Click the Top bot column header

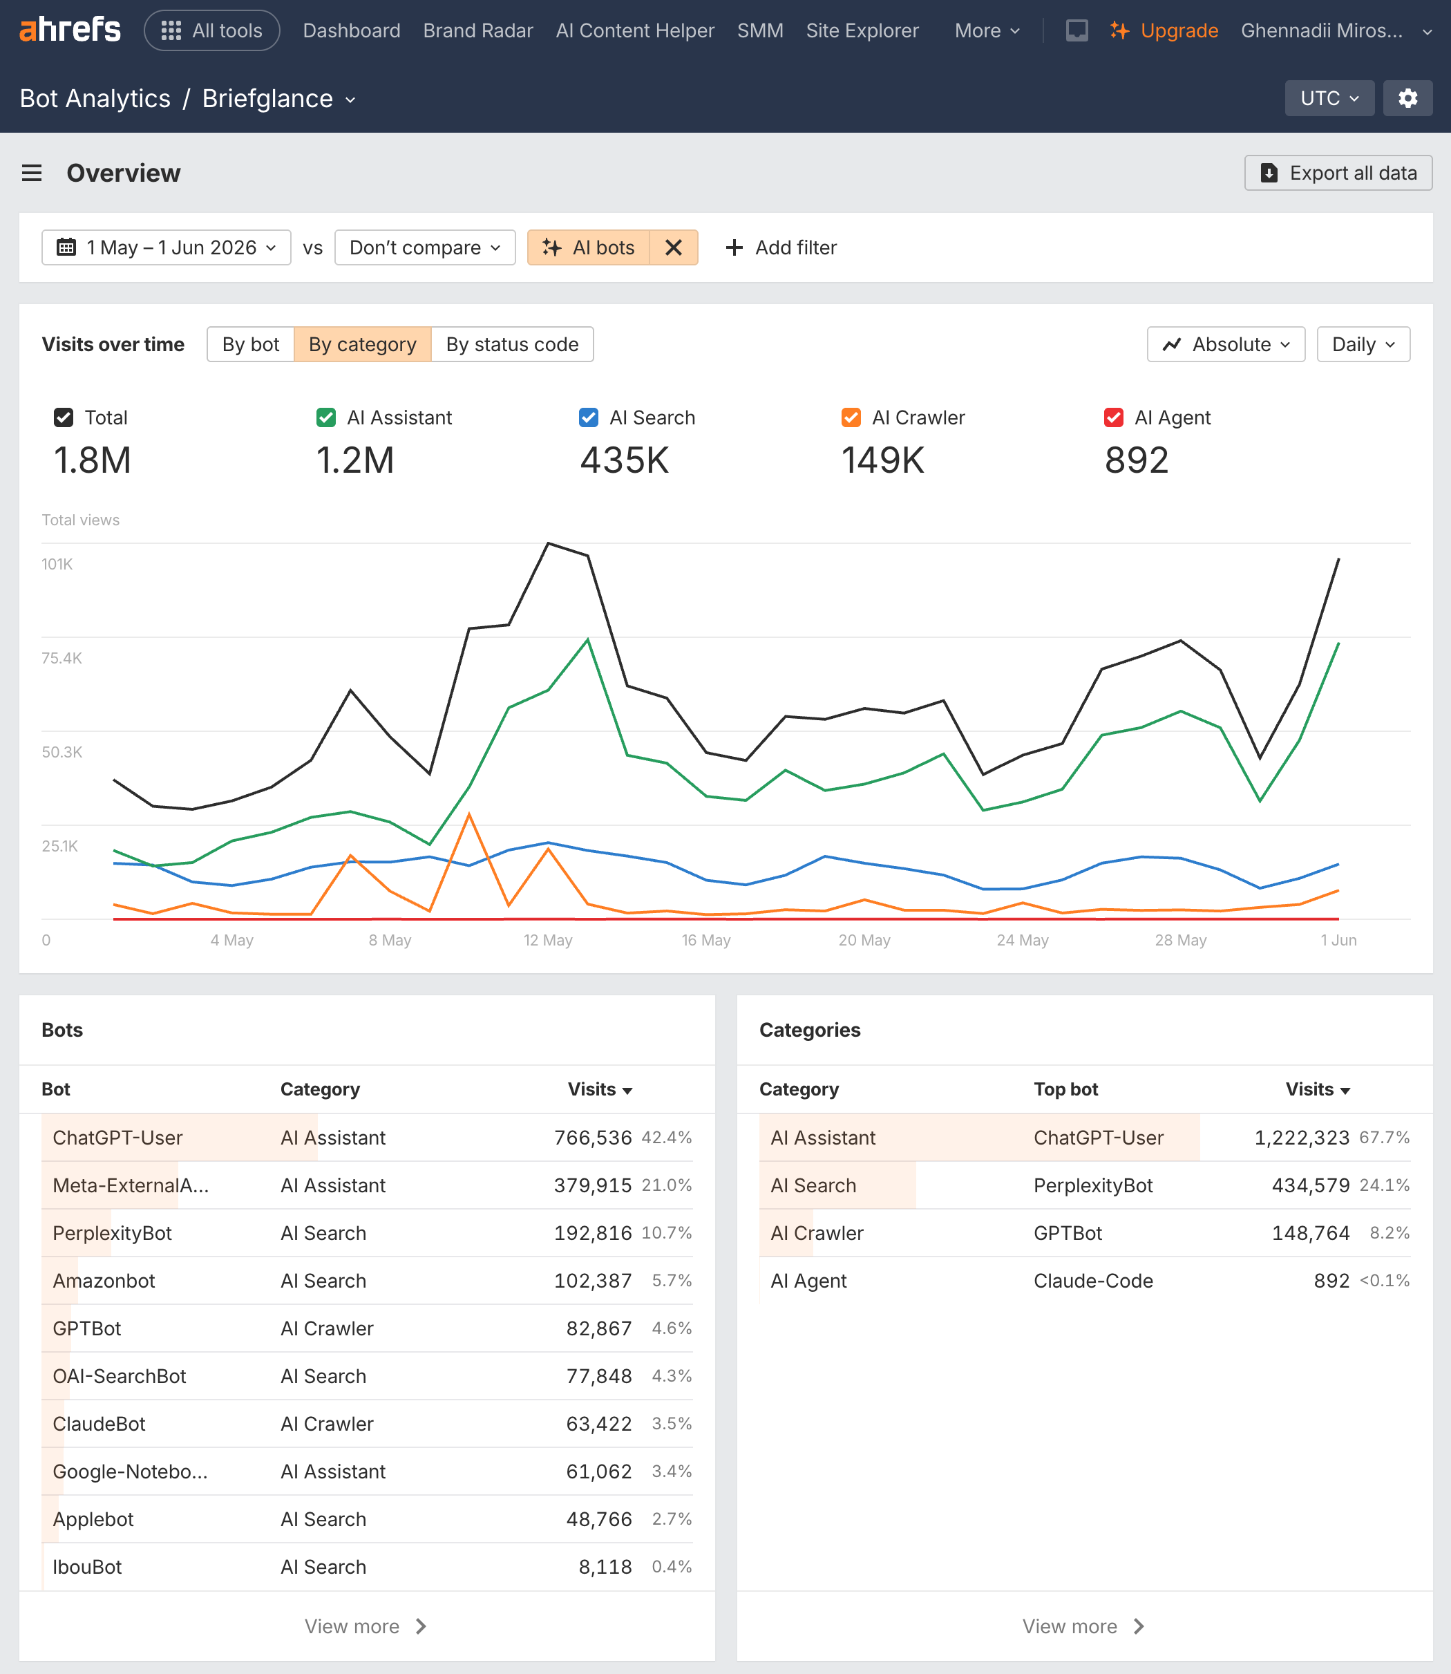[x=1065, y=1089]
